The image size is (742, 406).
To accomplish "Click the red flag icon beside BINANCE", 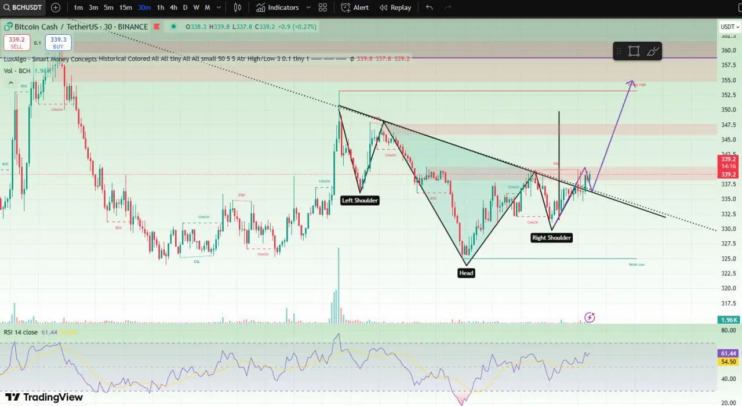I will click(158, 27).
